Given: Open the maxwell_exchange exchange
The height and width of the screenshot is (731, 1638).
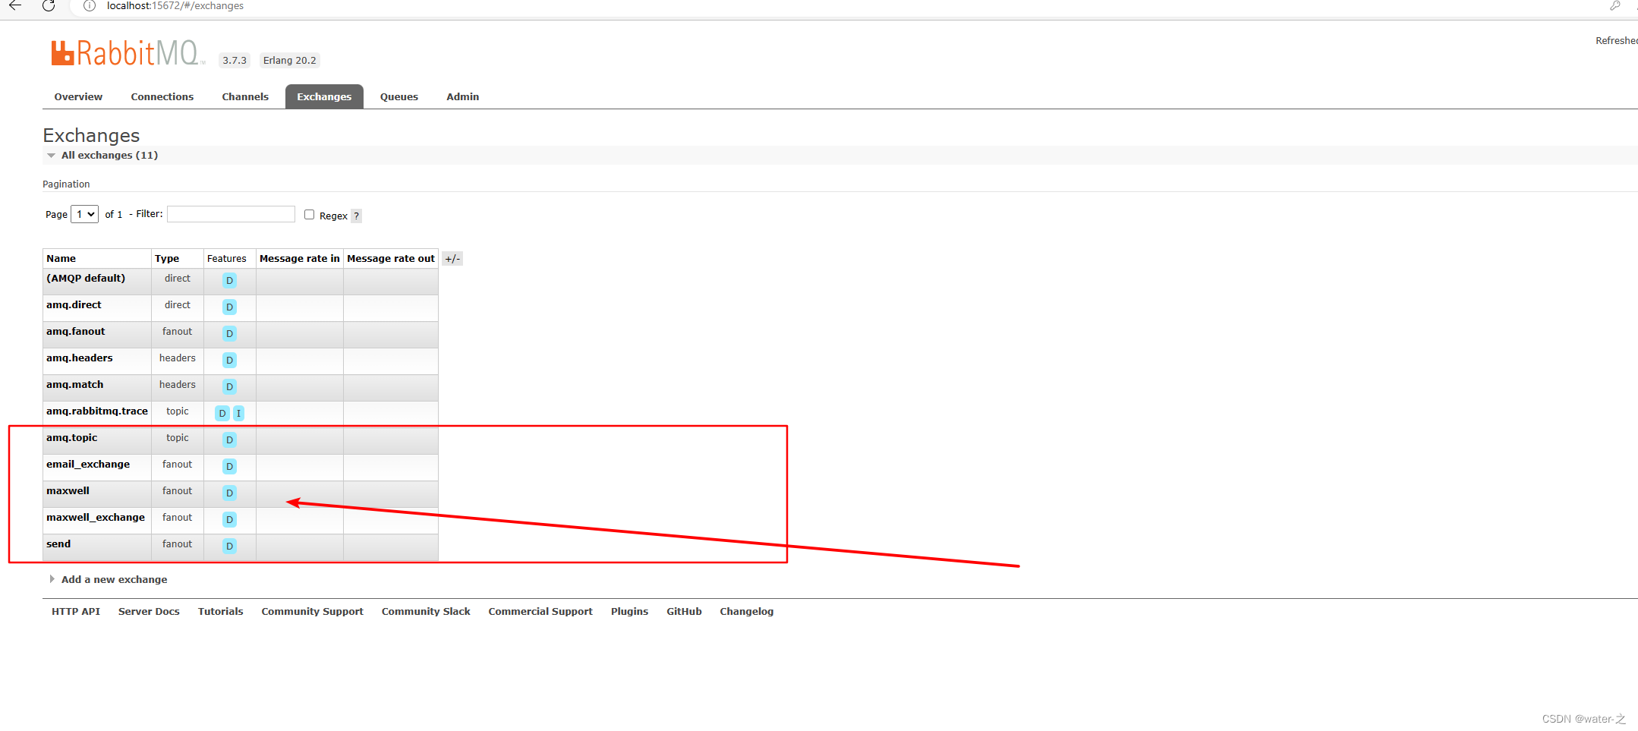Looking at the screenshot, I should click(x=96, y=518).
